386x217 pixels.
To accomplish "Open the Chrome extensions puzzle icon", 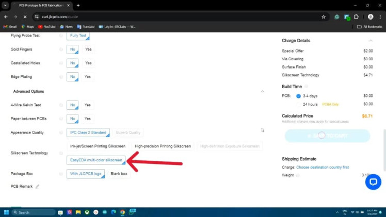I will pos(356,16).
